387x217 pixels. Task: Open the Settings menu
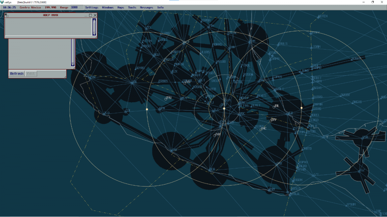(x=92, y=7)
